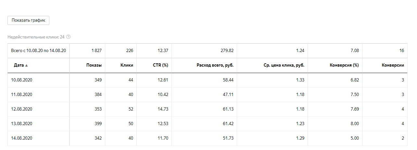Select the 12.08.2020 date row
This screenshot has height=150, width=417.
click(x=208, y=109)
